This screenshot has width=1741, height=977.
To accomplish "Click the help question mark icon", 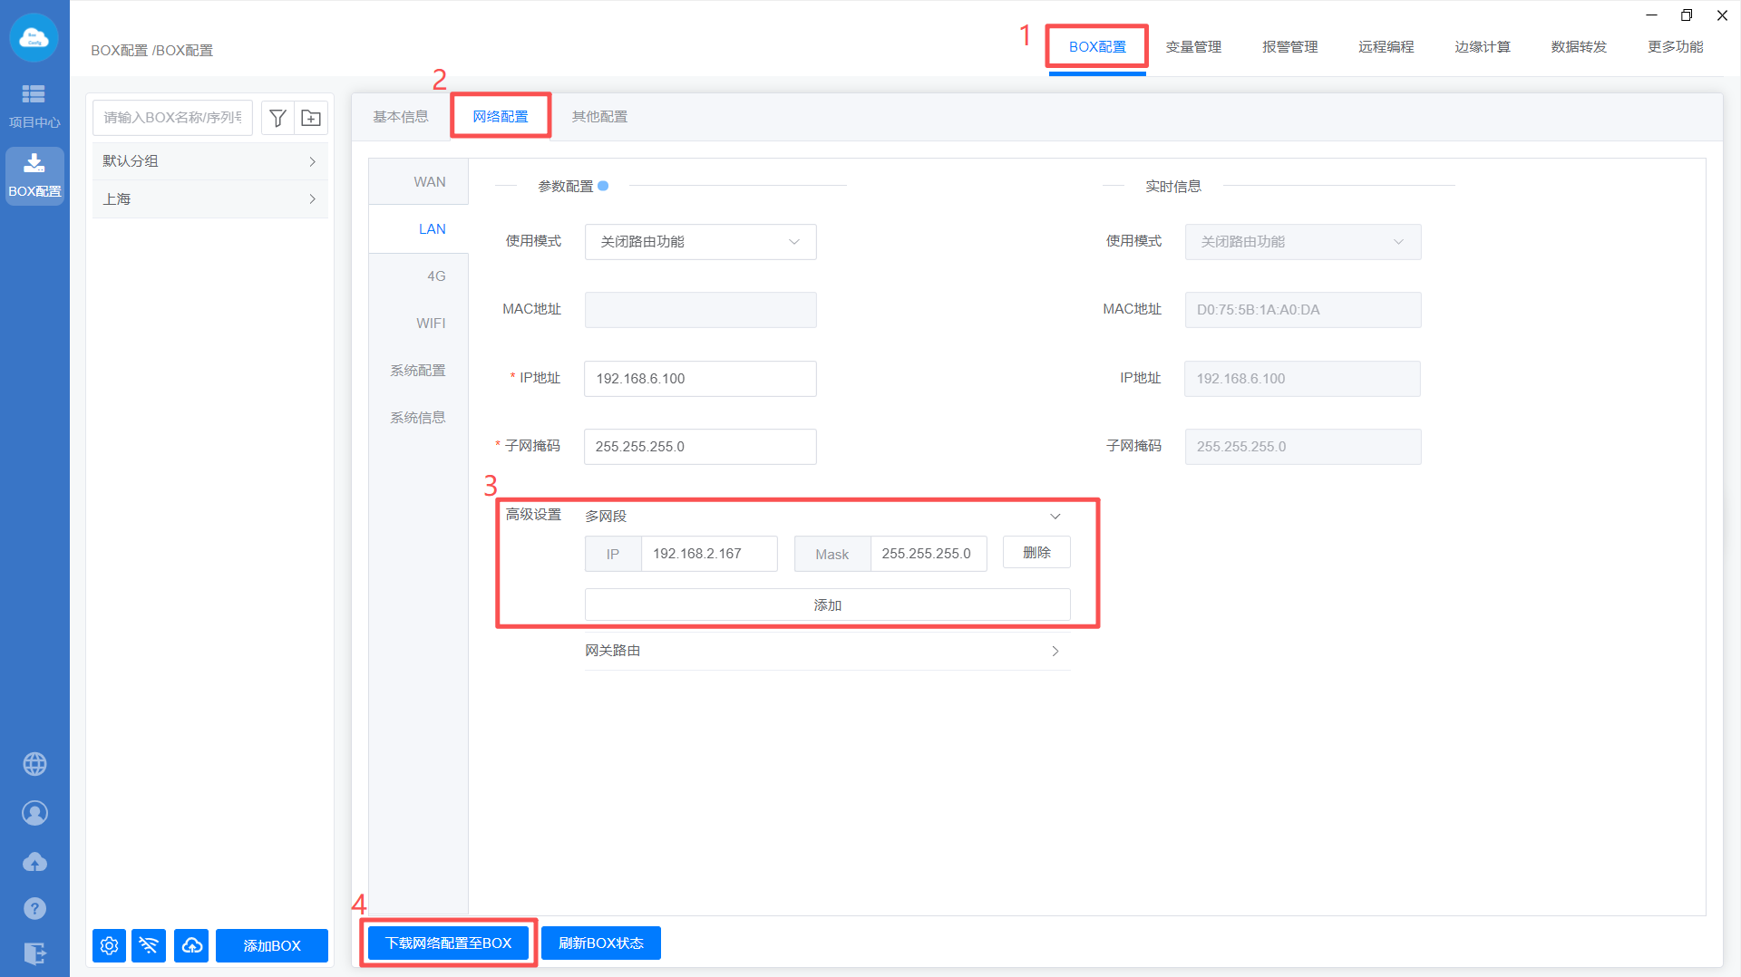I will pyautogui.click(x=34, y=908).
